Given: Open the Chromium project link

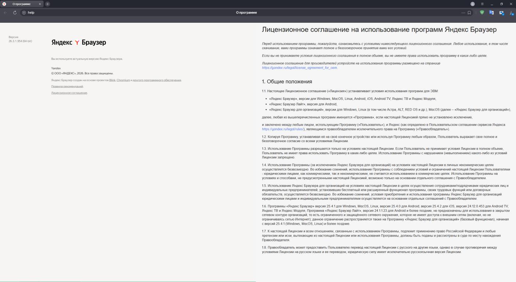Looking at the screenshot, I should tap(123, 80).
